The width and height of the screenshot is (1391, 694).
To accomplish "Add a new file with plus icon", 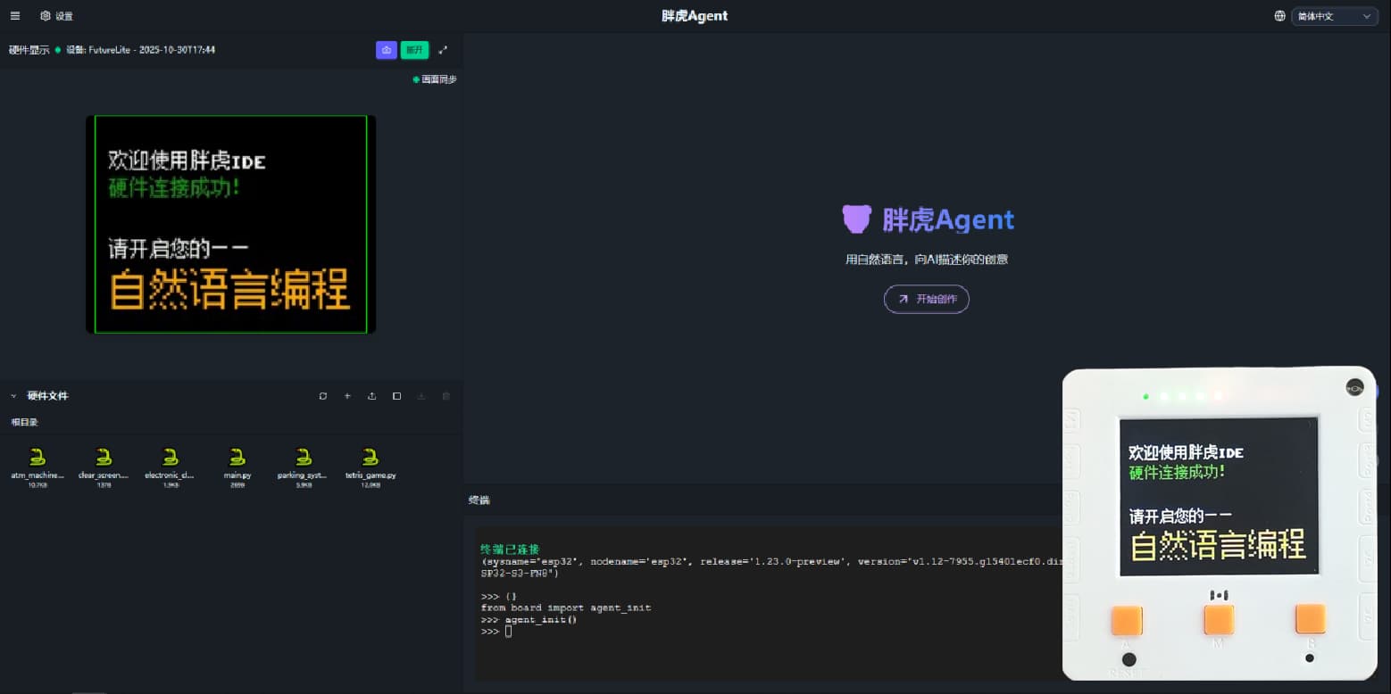I will [x=347, y=396].
